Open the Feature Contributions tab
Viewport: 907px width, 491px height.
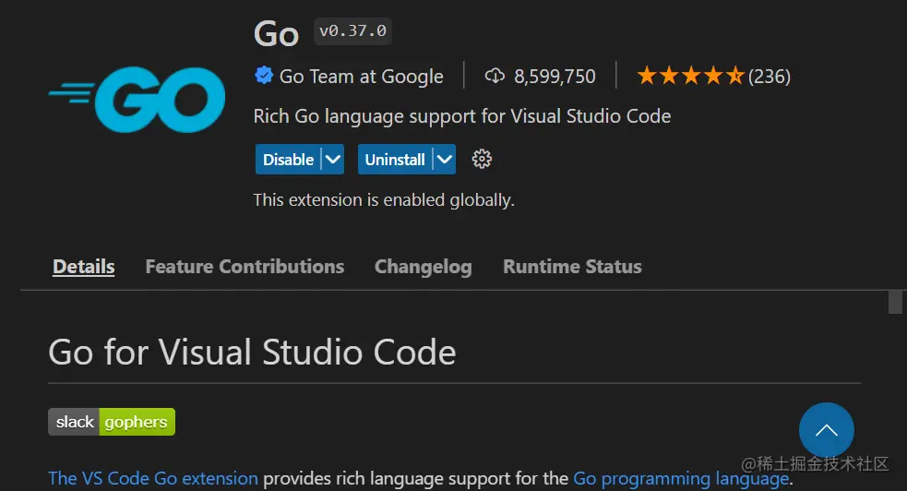[245, 267]
